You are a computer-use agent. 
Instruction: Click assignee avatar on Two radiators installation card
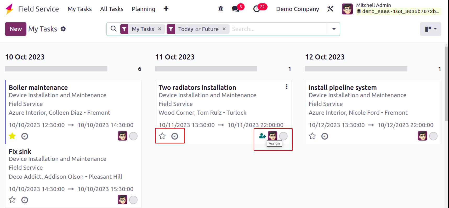click(x=272, y=136)
